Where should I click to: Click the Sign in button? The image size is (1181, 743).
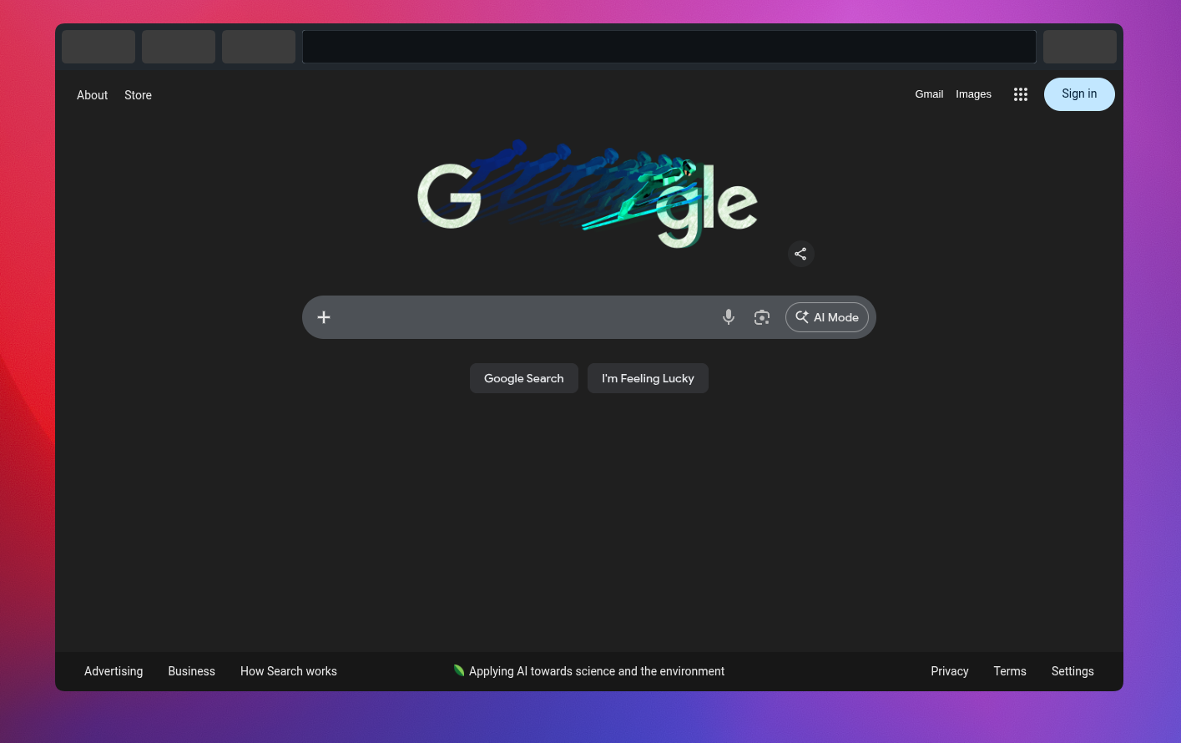point(1079,94)
